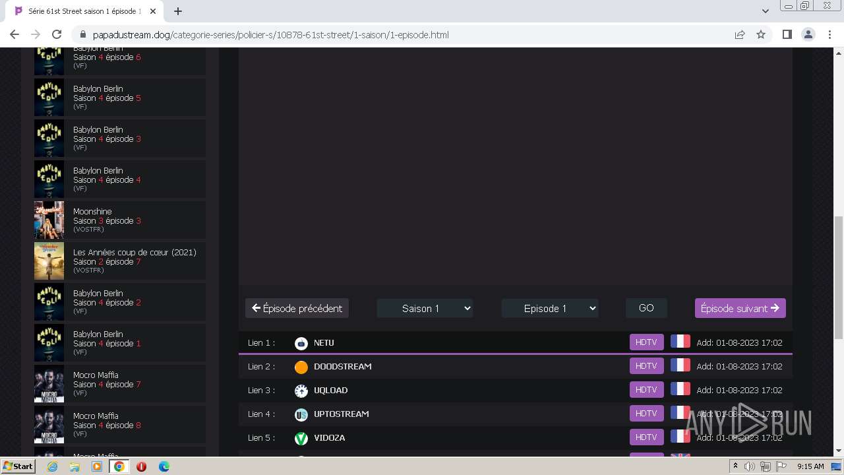Screen dimensions: 844x475
Task: Click the DOODSTREAM orange host icon
Action: [x=301, y=367]
